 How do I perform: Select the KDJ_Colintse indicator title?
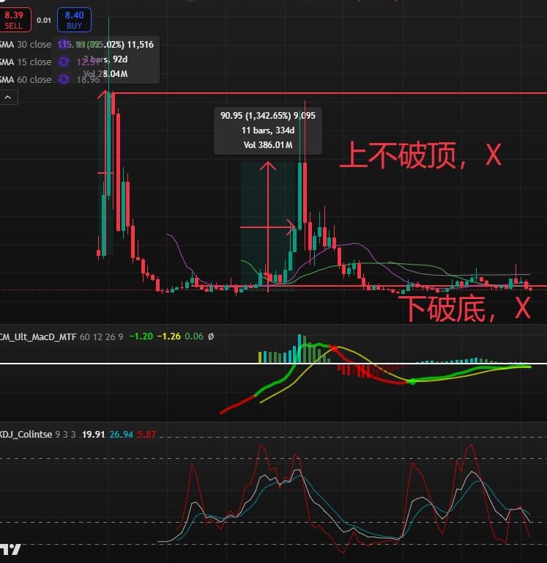pos(26,435)
